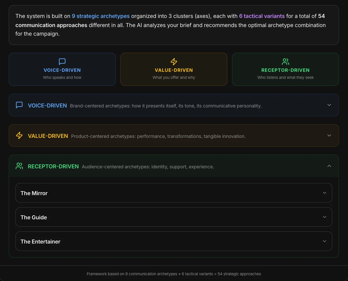Open The Mirror archetype row
The width and height of the screenshot is (348, 281).
pyautogui.click(x=174, y=193)
